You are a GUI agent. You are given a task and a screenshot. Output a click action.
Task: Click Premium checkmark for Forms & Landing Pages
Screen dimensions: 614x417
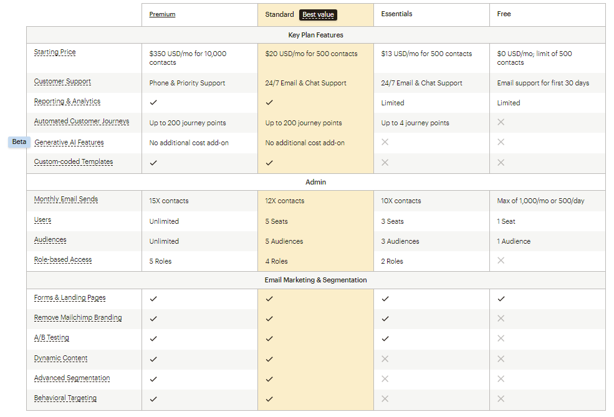[x=153, y=299]
